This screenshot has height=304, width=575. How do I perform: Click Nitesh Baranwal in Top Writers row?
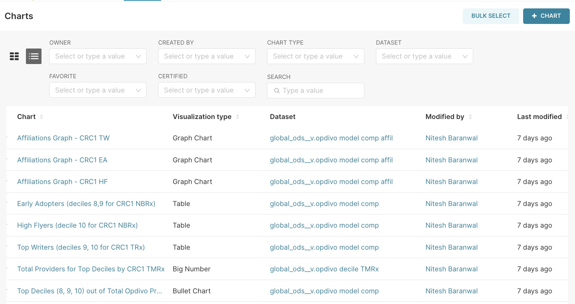pos(452,247)
